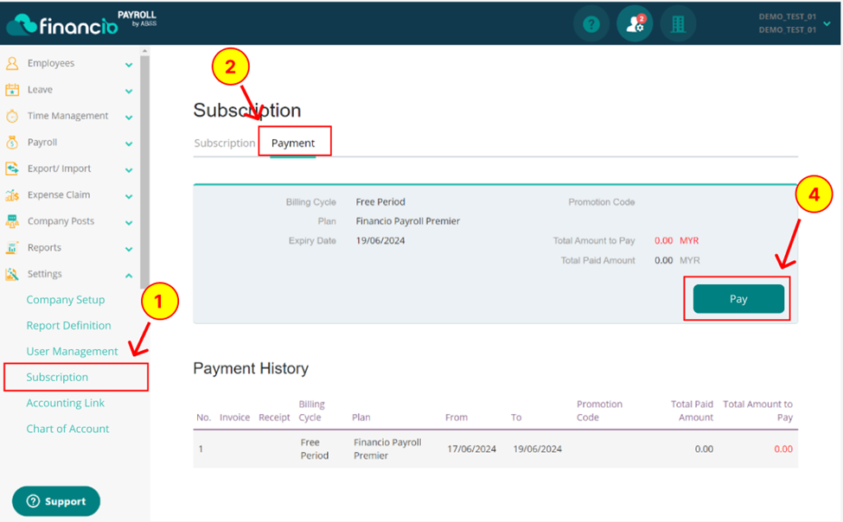
Task: Click the Leave calendar icon
Action: [12, 90]
